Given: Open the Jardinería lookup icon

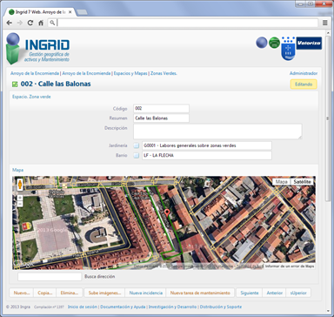Looking at the screenshot, I should [x=137, y=145].
